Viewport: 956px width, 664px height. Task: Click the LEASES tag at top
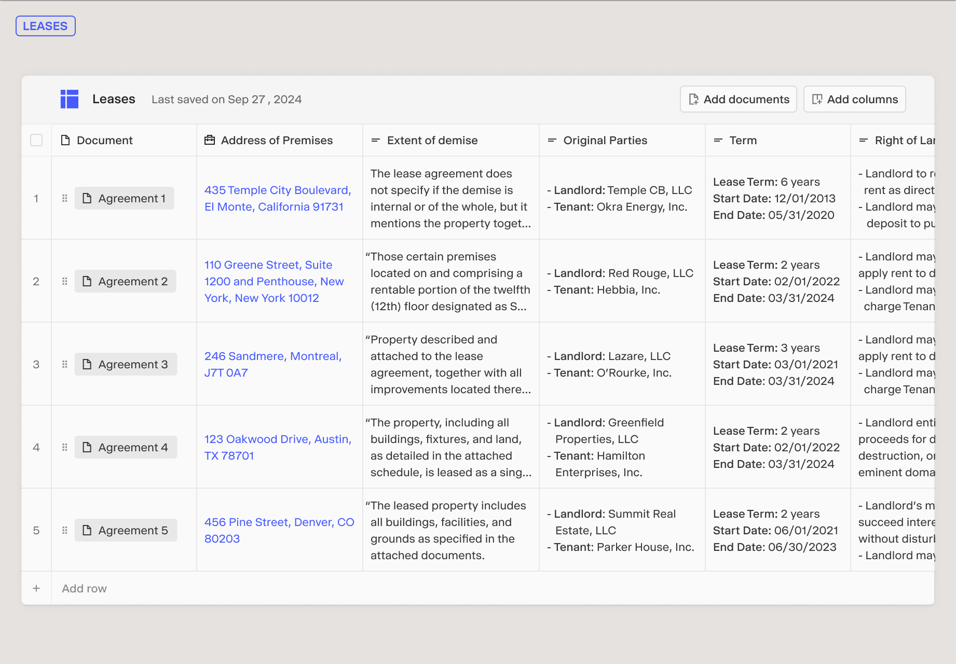(x=46, y=26)
